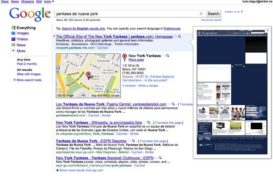Open Mail in the top navigation bar

click(x=39, y=2)
